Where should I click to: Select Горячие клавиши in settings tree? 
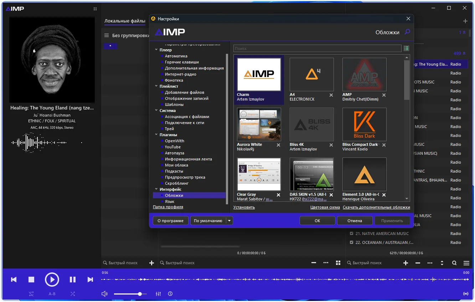pyautogui.click(x=182, y=62)
